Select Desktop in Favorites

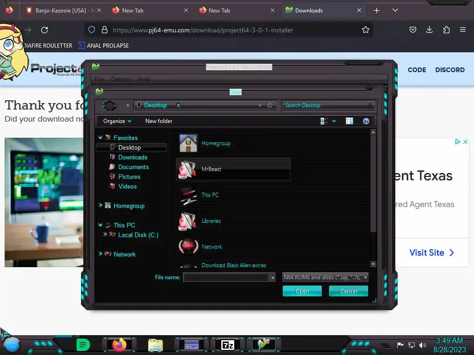click(x=131, y=147)
